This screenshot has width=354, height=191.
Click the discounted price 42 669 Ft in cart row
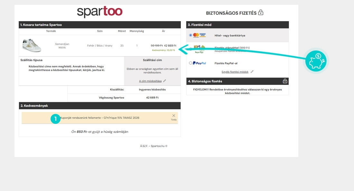click(170, 46)
